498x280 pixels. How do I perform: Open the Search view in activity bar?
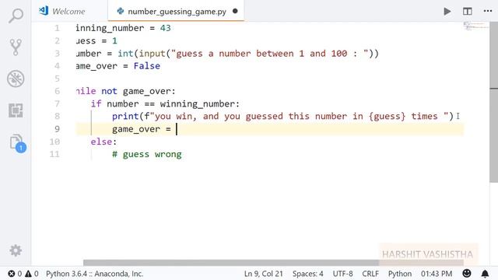pos(16,16)
